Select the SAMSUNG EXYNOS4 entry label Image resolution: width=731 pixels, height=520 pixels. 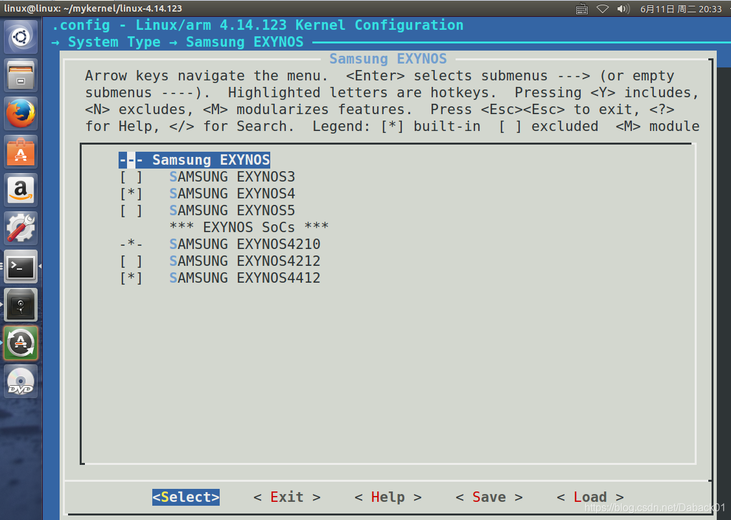(x=232, y=194)
